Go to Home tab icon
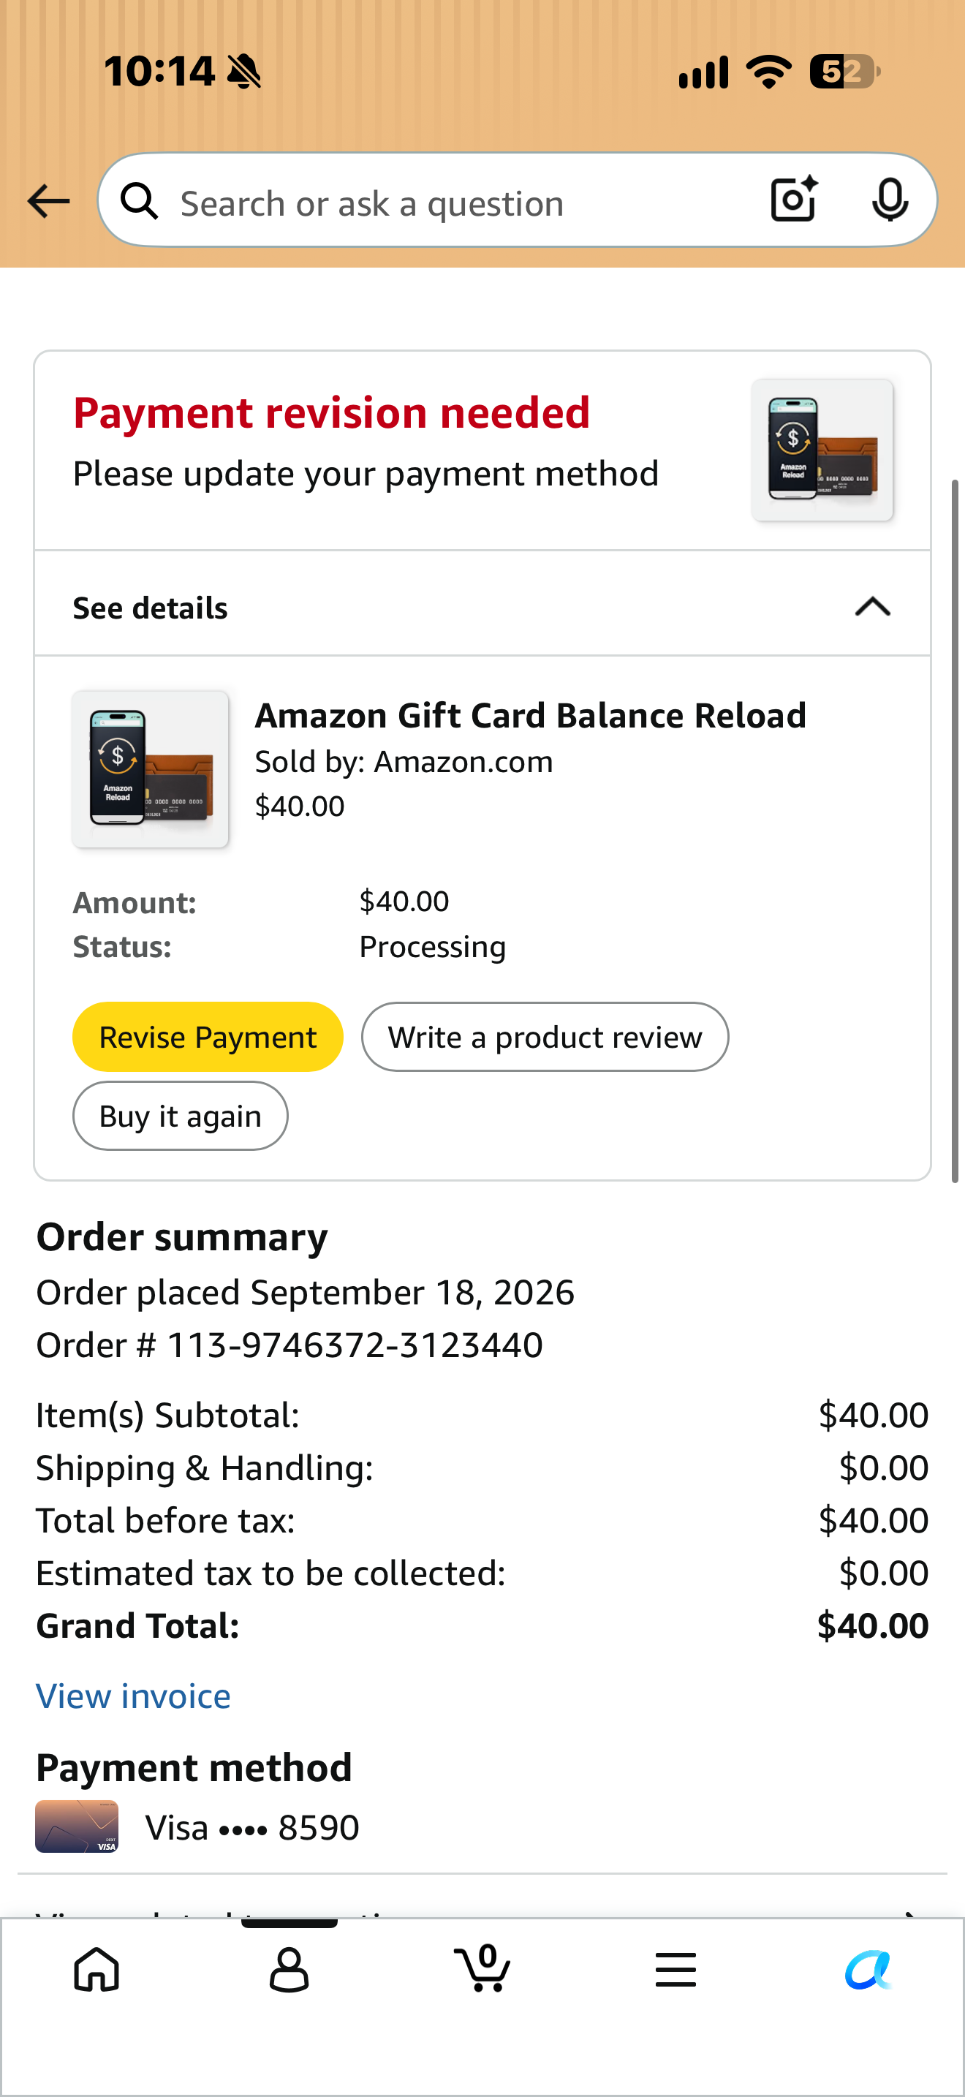 [96, 1970]
